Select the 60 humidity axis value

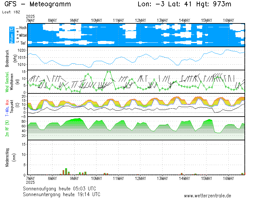tap(24, 126)
